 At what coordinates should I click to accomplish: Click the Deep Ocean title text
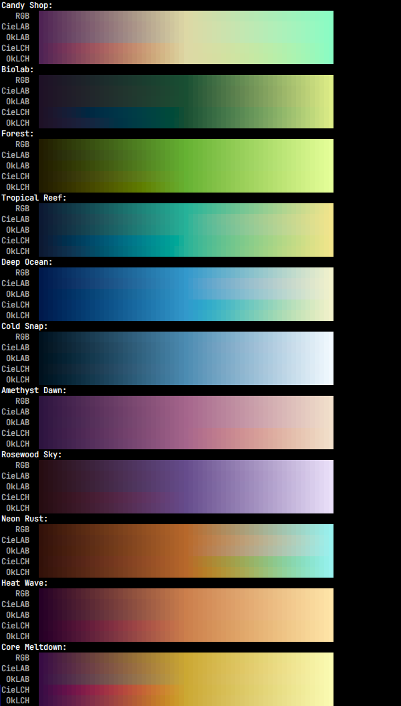point(27,262)
